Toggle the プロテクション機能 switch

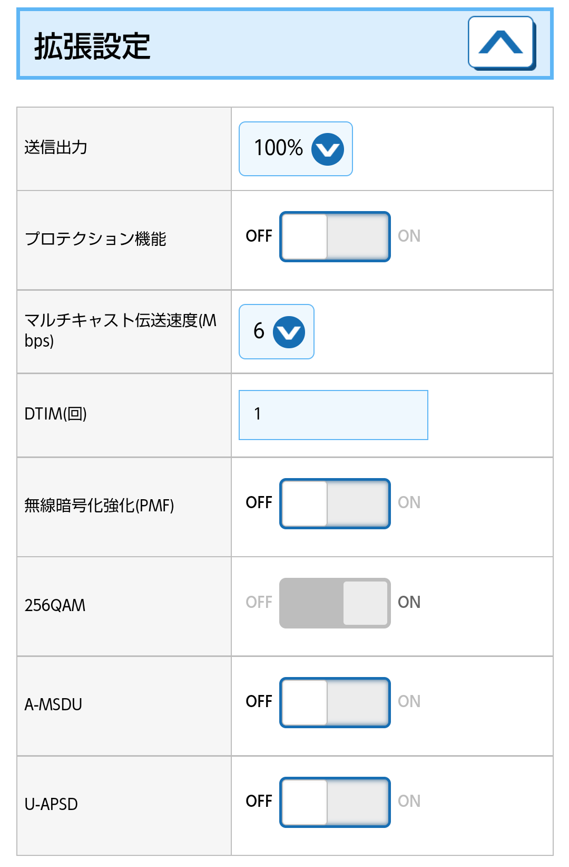point(335,237)
